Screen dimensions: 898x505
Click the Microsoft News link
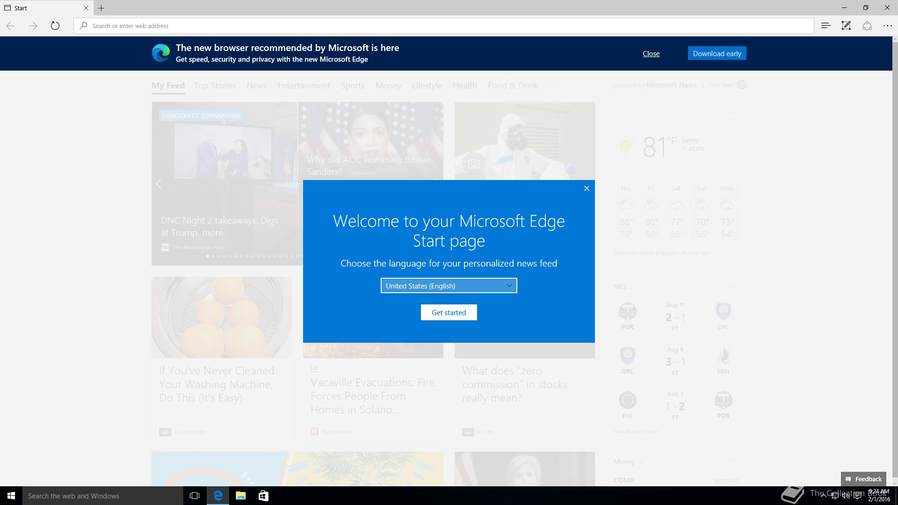pos(672,85)
